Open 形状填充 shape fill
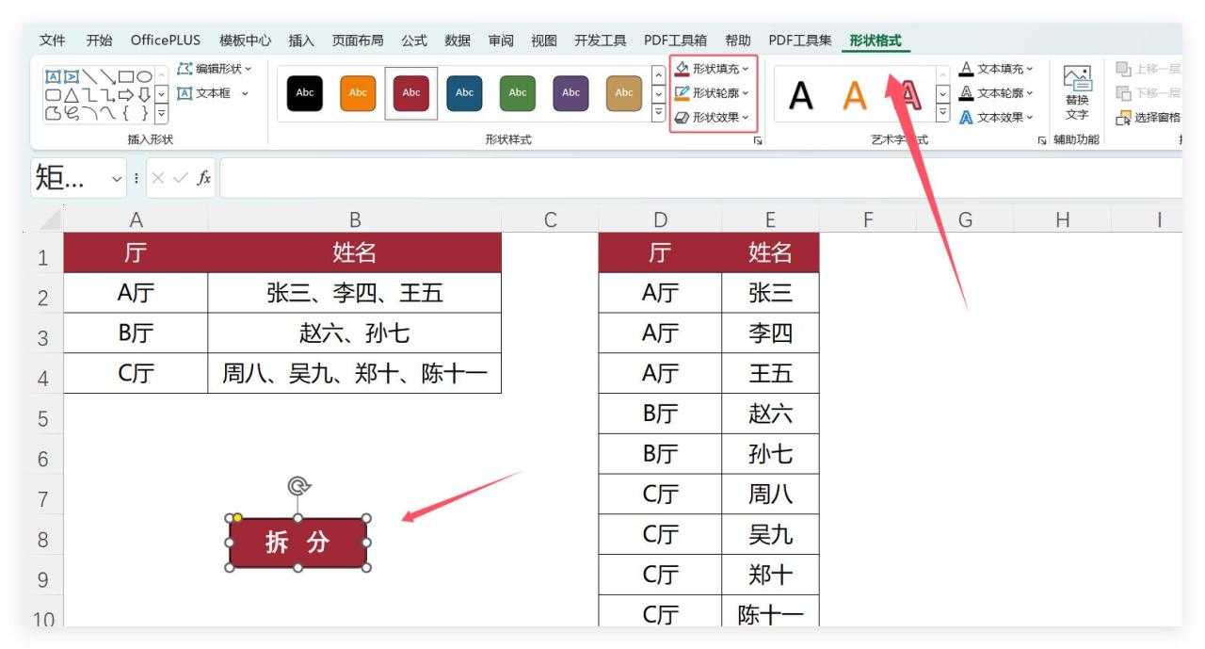The height and width of the screenshot is (649, 1205). pos(713,69)
